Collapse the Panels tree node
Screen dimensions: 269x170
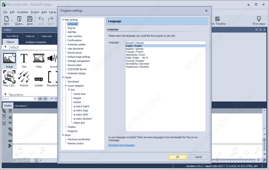(63, 78)
